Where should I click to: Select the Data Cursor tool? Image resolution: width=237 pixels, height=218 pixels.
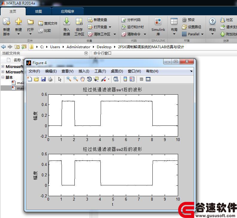(x=96, y=79)
